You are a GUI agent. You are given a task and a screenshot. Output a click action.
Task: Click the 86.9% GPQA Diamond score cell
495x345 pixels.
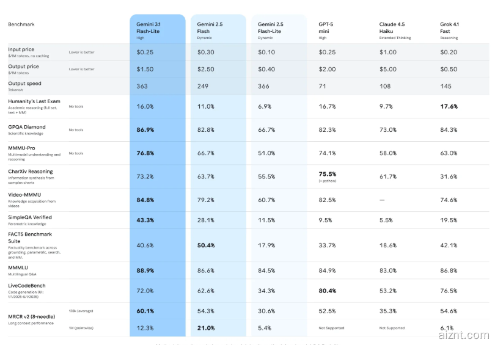click(x=145, y=130)
